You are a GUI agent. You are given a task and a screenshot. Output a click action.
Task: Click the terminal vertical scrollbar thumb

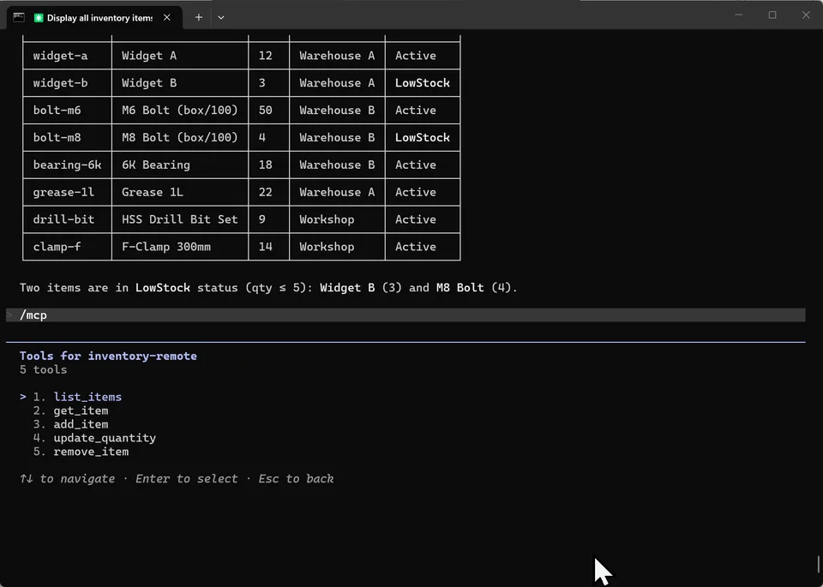click(818, 565)
